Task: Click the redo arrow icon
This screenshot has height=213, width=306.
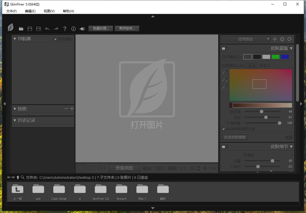Action: click(x=56, y=29)
